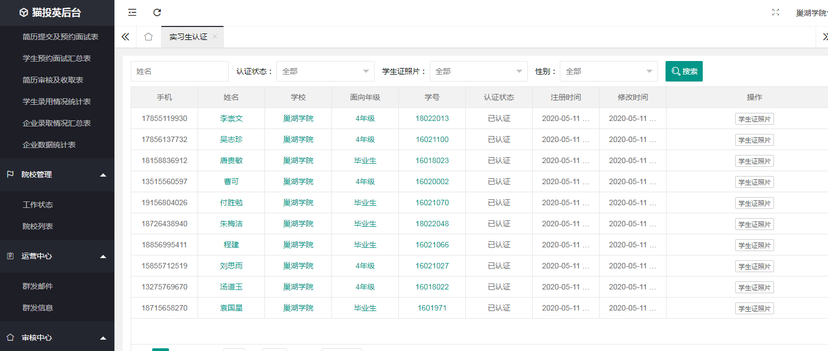Image resolution: width=828 pixels, height=351 pixels.
Task: Collapse the 院校管理 section arrow
Action: pos(103,175)
